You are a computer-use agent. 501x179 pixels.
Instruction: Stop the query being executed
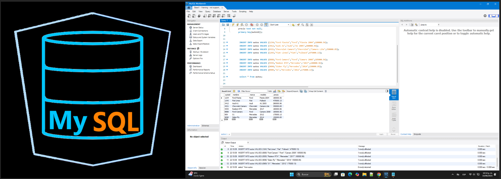[x=246, y=25]
